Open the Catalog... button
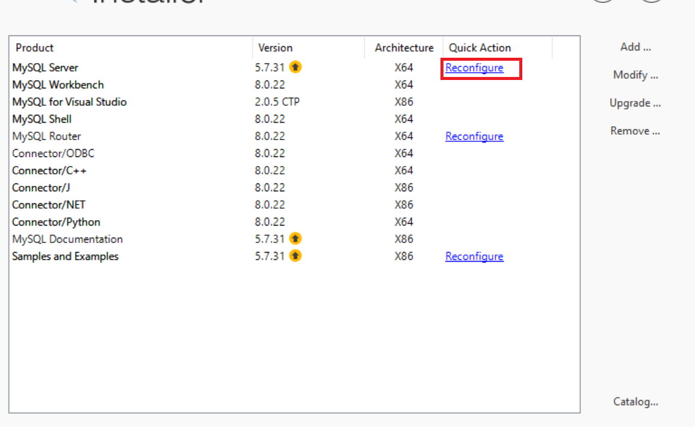 [635, 402]
